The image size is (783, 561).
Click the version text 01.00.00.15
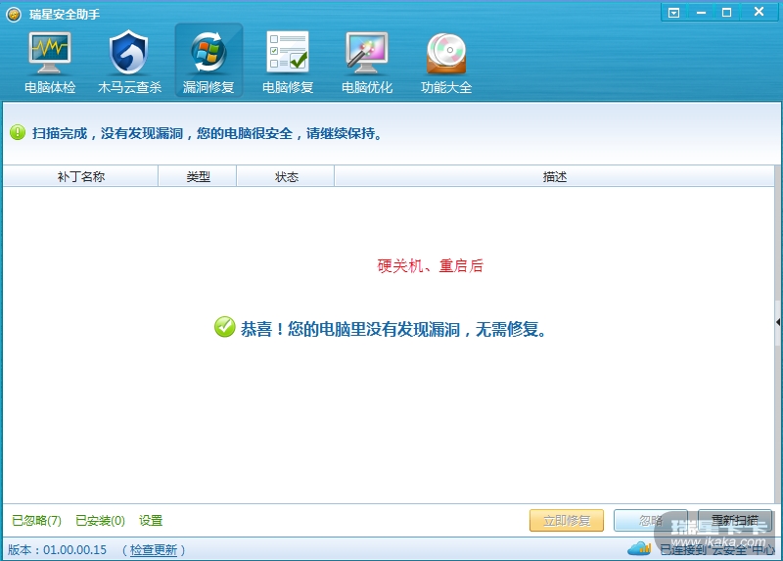pos(75,550)
